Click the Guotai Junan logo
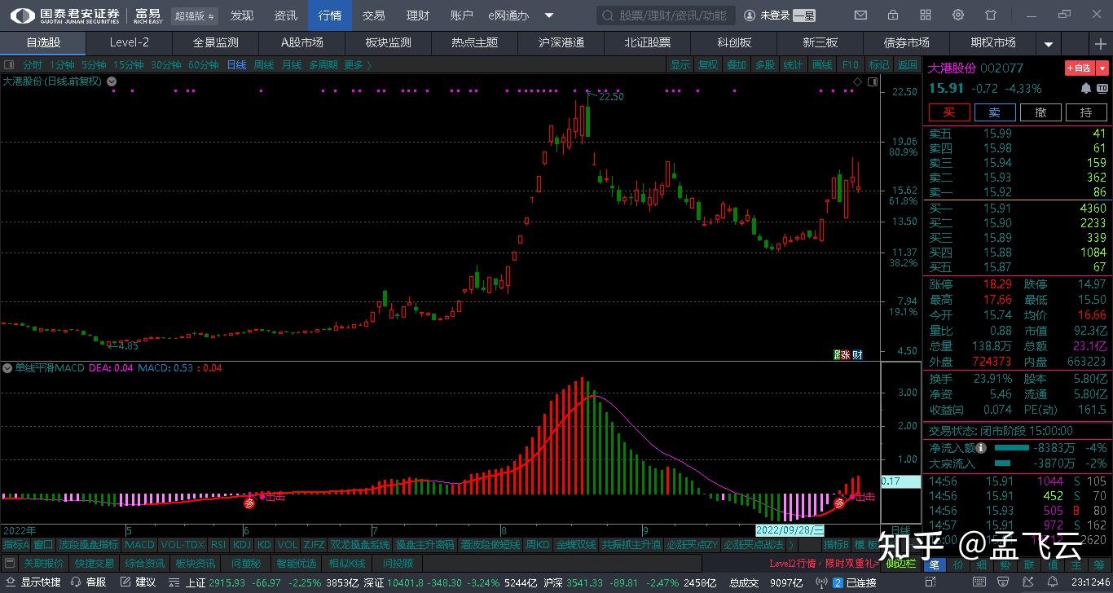The height and width of the screenshot is (593, 1113). click(65, 15)
